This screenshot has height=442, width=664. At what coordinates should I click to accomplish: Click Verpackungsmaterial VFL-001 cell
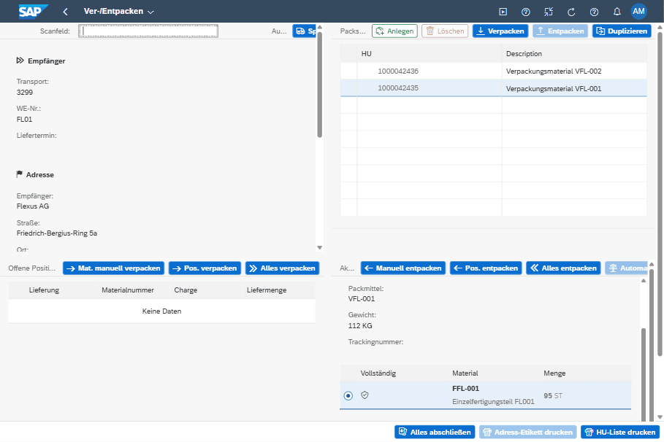(554, 88)
